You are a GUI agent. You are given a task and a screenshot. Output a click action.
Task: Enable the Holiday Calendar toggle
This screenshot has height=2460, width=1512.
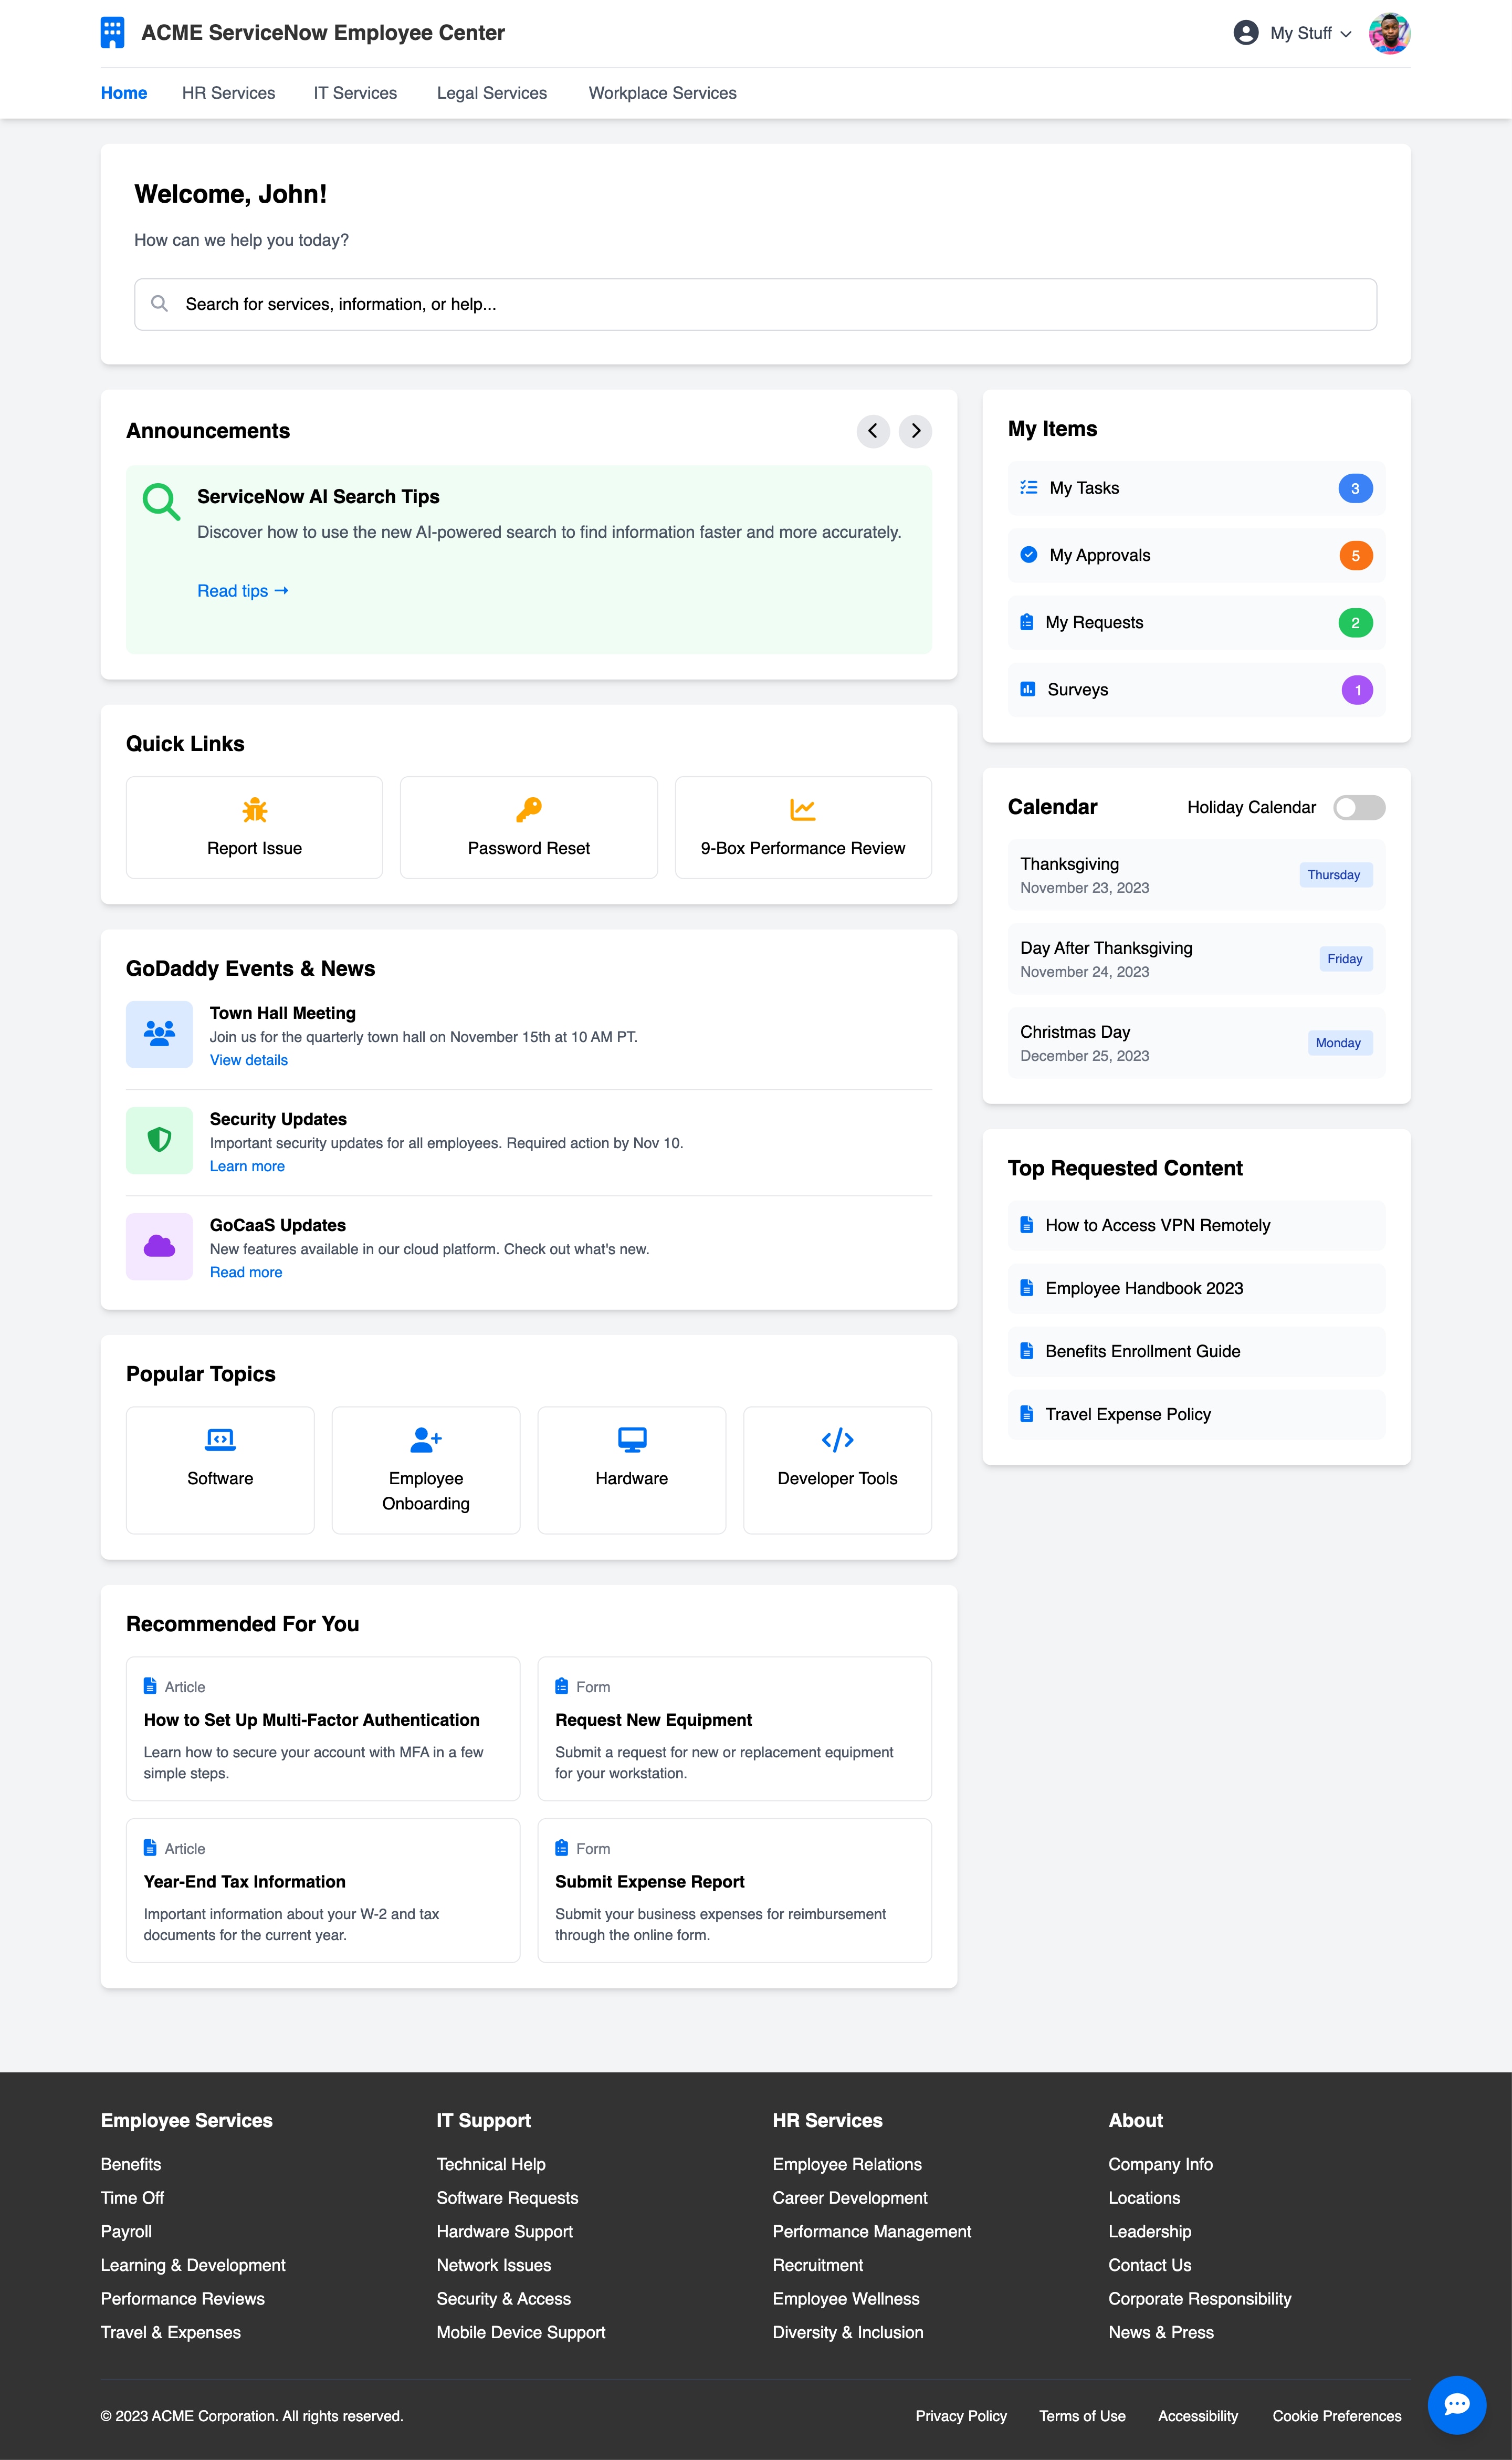[x=1360, y=807]
